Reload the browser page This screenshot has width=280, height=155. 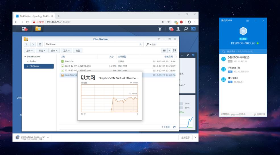(27, 22)
